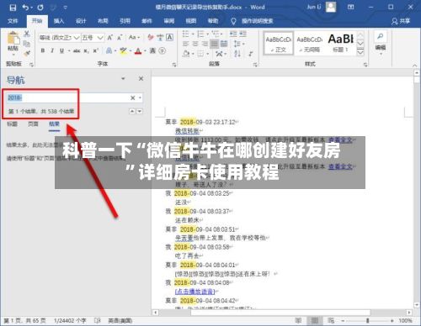
Task: Click the Grow Font icon
Action: click(x=110, y=37)
